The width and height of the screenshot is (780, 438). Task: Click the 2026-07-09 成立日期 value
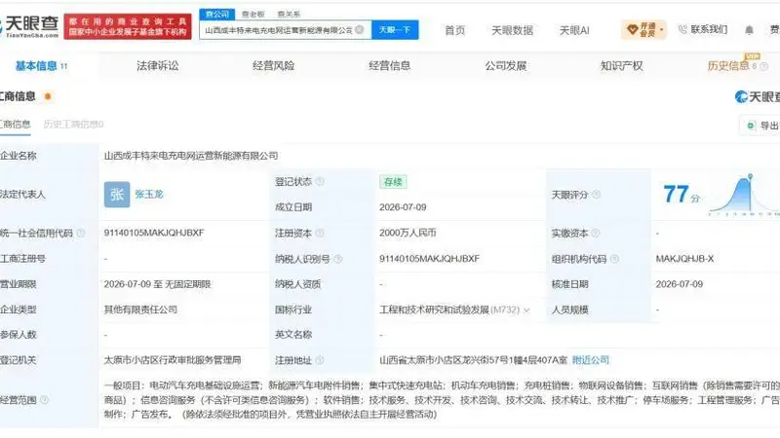point(403,207)
